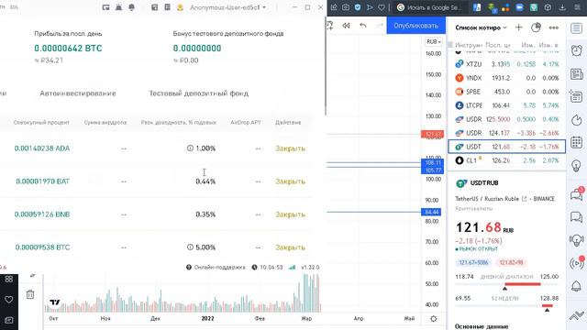Select XTZU row in watchlist
The height and width of the screenshot is (330, 587).
point(507,64)
